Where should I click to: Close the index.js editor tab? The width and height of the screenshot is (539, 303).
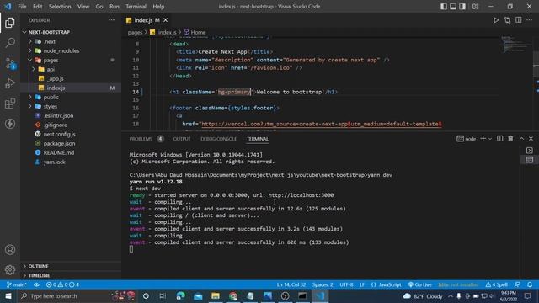166,20
